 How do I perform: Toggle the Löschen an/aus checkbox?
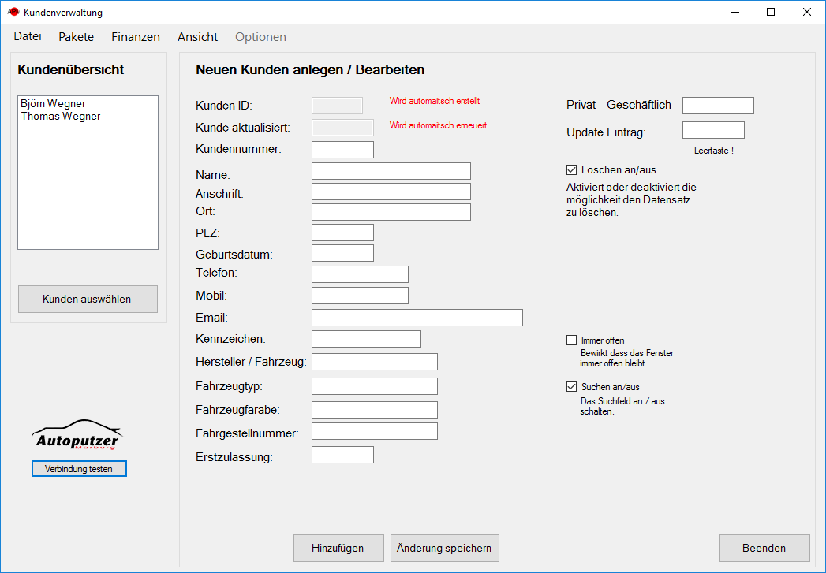[x=572, y=169]
